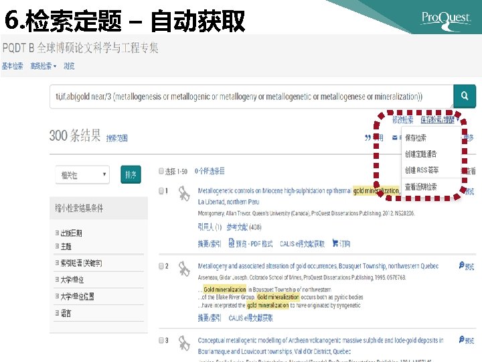The width and height of the screenshot is (482, 362).
Task: Open dissertation icon for result 3
Action: click(x=184, y=343)
